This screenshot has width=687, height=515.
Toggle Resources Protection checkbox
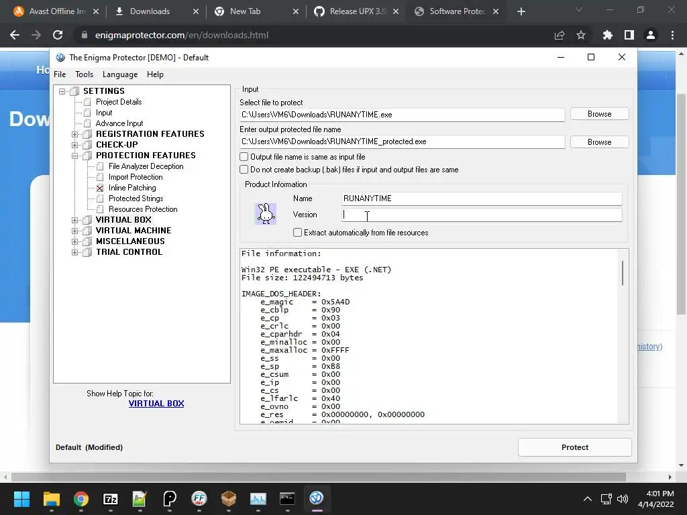coord(100,209)
